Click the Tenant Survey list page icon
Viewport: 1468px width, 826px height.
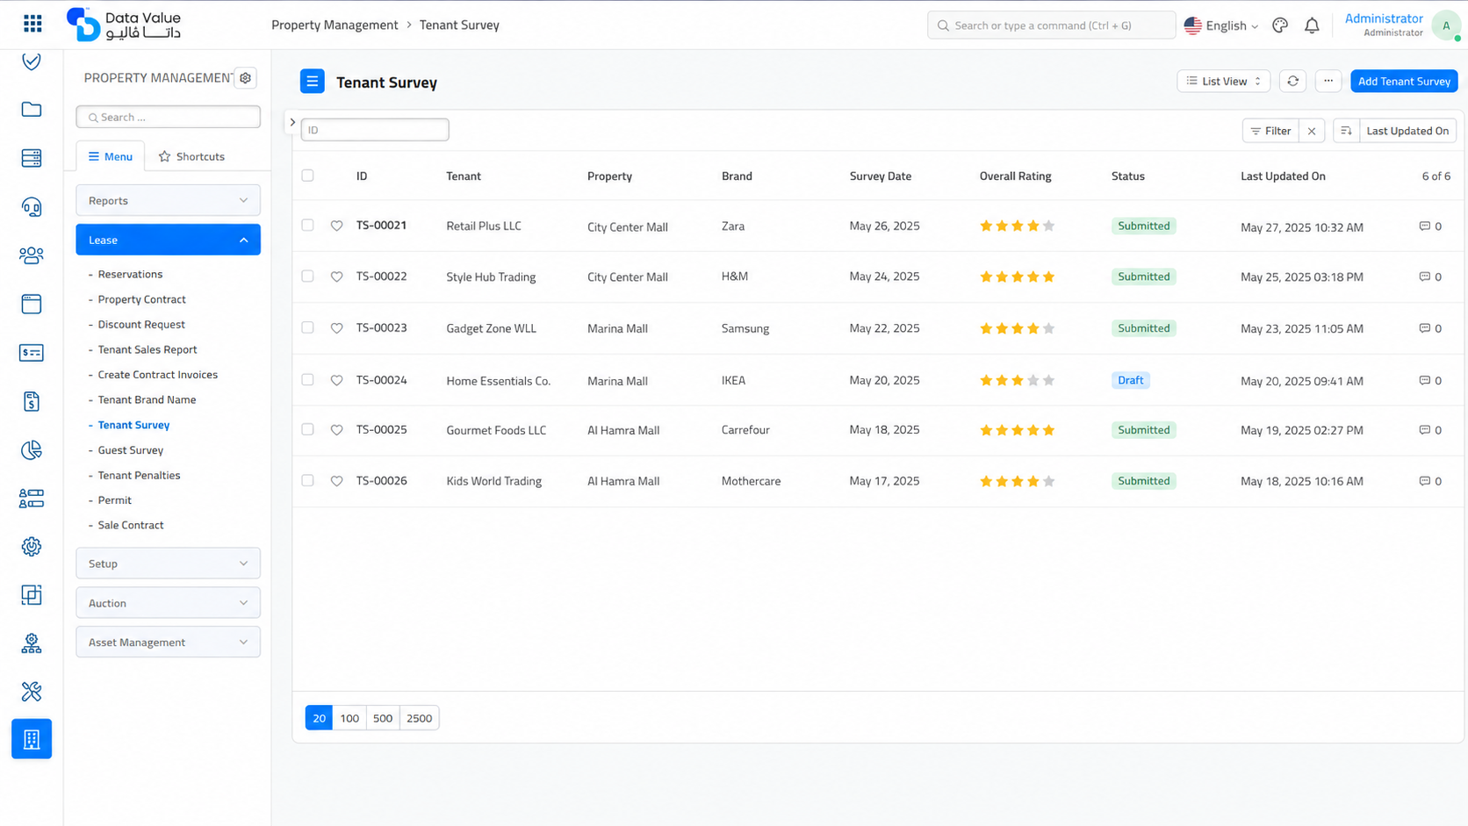click(313, 82)
